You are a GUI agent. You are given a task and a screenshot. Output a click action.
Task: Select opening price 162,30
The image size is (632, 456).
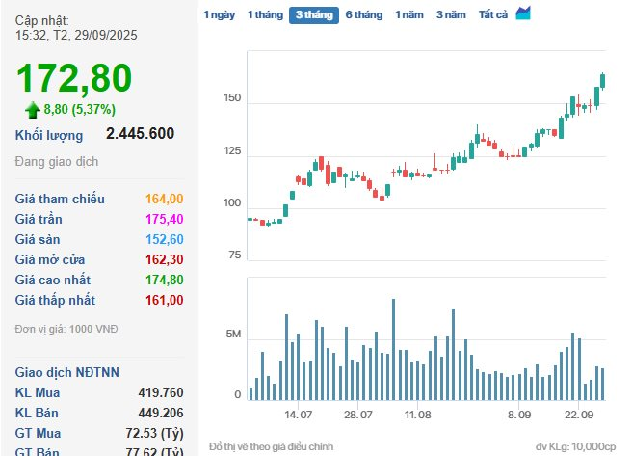(x=165, y=259)
